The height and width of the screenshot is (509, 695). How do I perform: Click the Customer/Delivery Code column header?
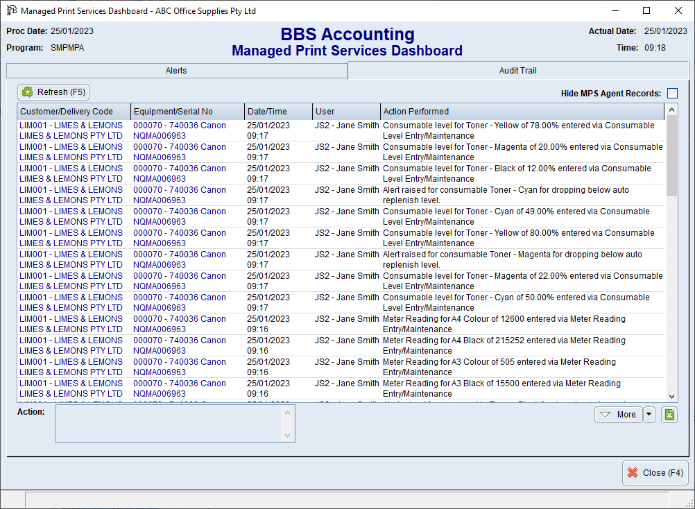pyautogui.click(x=74, y=112)
